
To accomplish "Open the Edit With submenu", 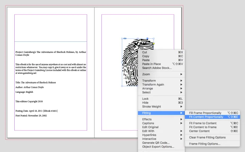I will point(161,131).
